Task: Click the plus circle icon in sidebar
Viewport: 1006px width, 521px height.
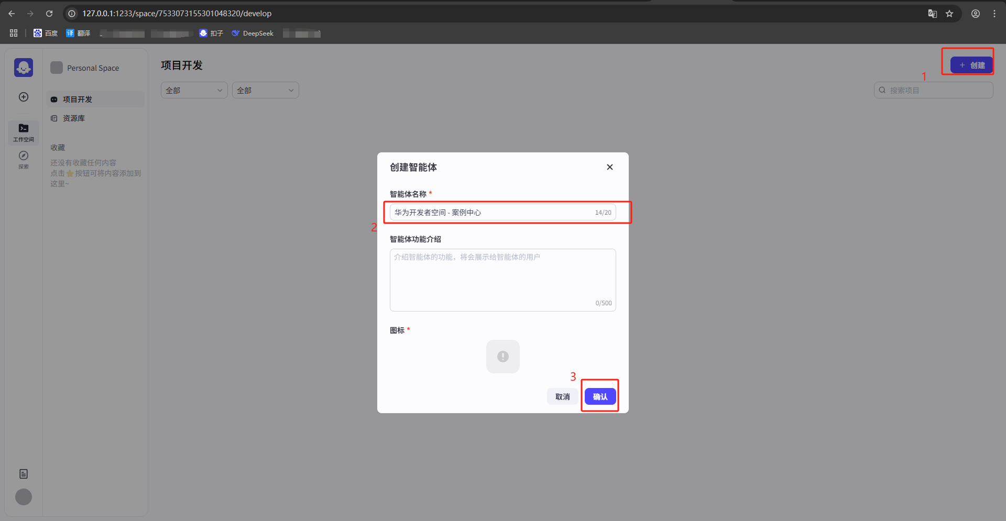Action: (x=24, y=97)
